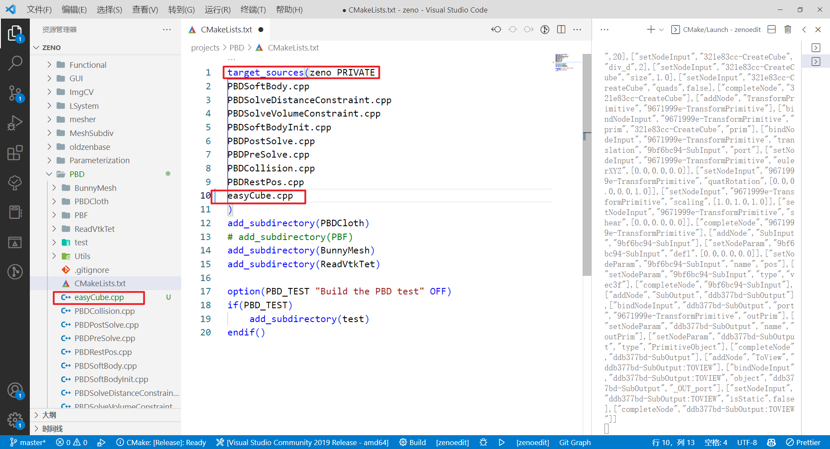830x449 pixels.
Task: Open PBDCollision.cpp in the file tree
Action: point(106,311)
